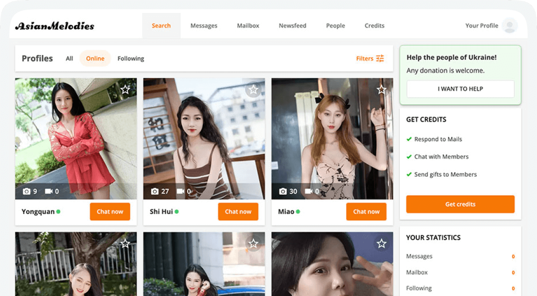Viewport: 537px width, 296px height.
Task: Click the video icon on Shi Hui's card
Action: [180, 191]
